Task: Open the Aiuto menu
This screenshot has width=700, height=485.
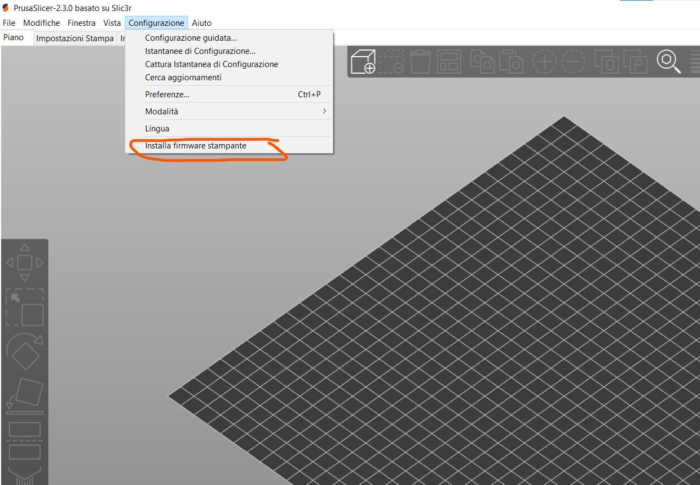Action: (x=201, y=23)
